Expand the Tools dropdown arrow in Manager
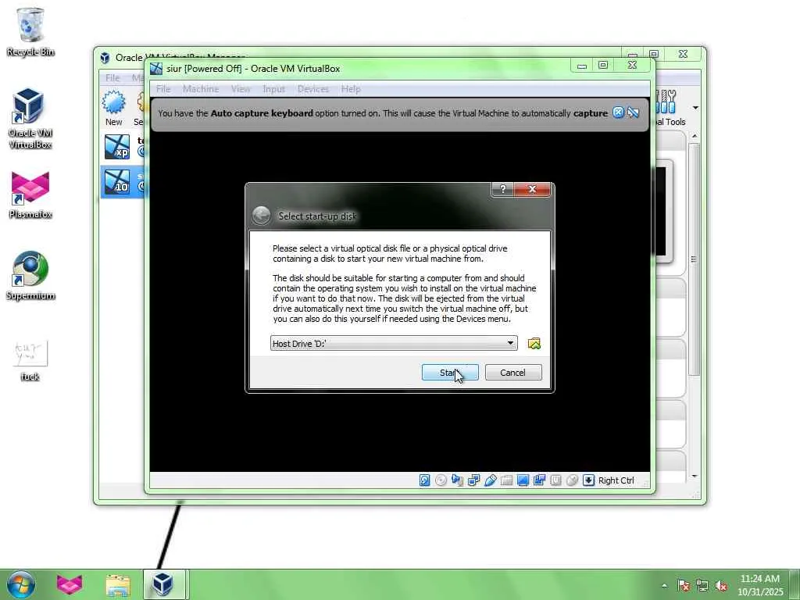 pos(695,108)
